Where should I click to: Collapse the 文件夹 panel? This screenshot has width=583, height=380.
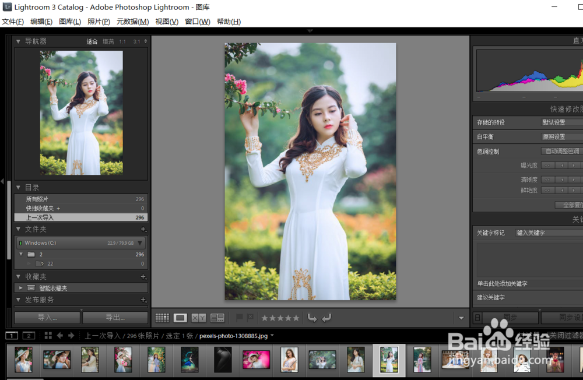18,230
